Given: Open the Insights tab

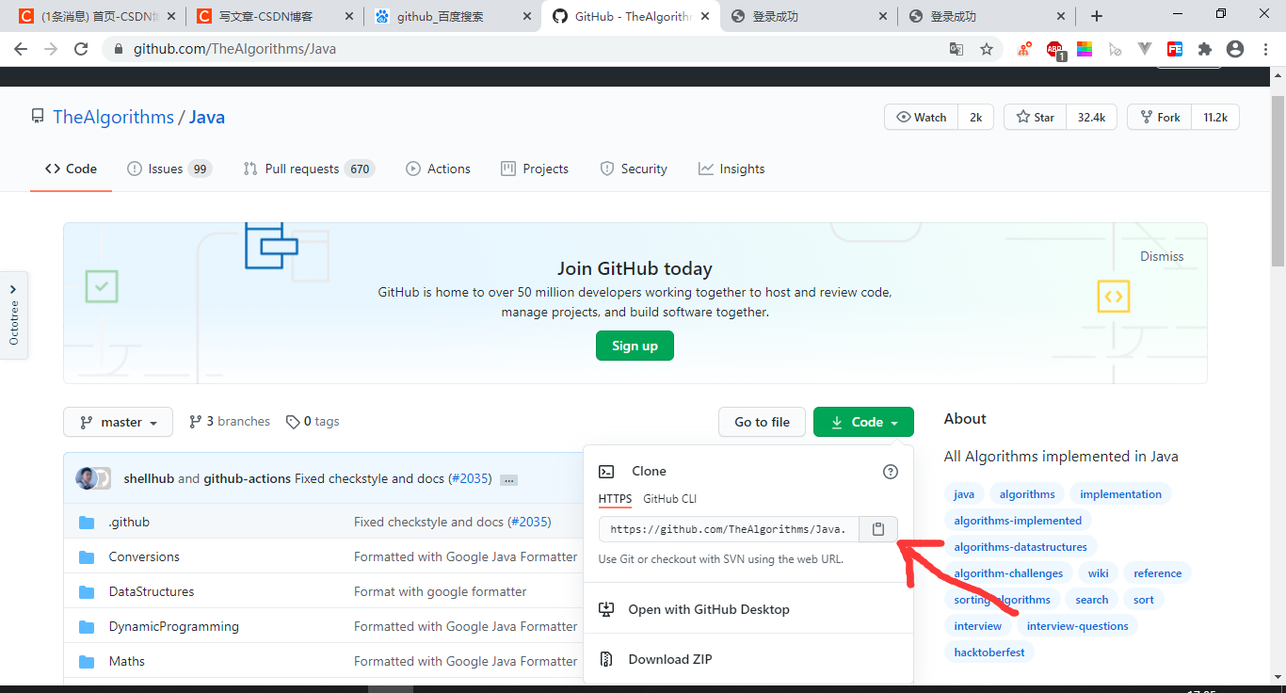Looking at the screenshot, I should click(x=731, y=169).
